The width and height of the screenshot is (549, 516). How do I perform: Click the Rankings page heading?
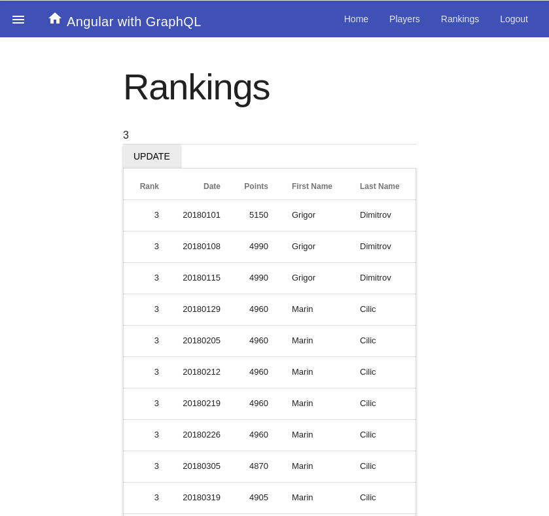coord(196,87)
